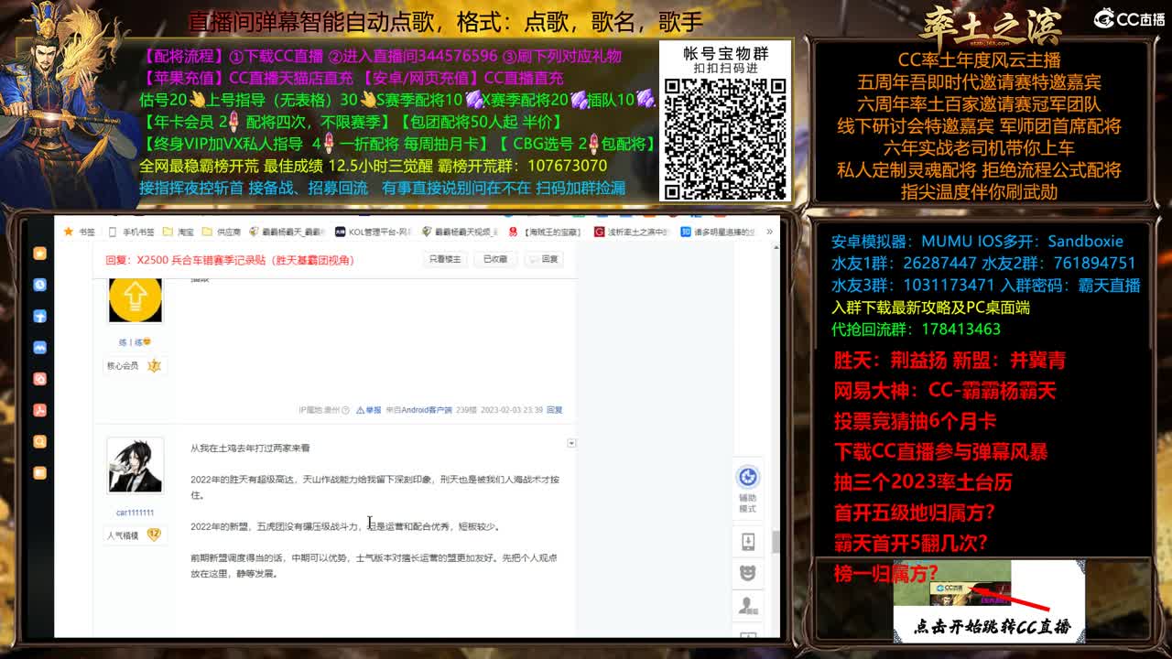
Task: Click the emoji/sticker panel icon in right sidebar
Action: click(748, 573)
